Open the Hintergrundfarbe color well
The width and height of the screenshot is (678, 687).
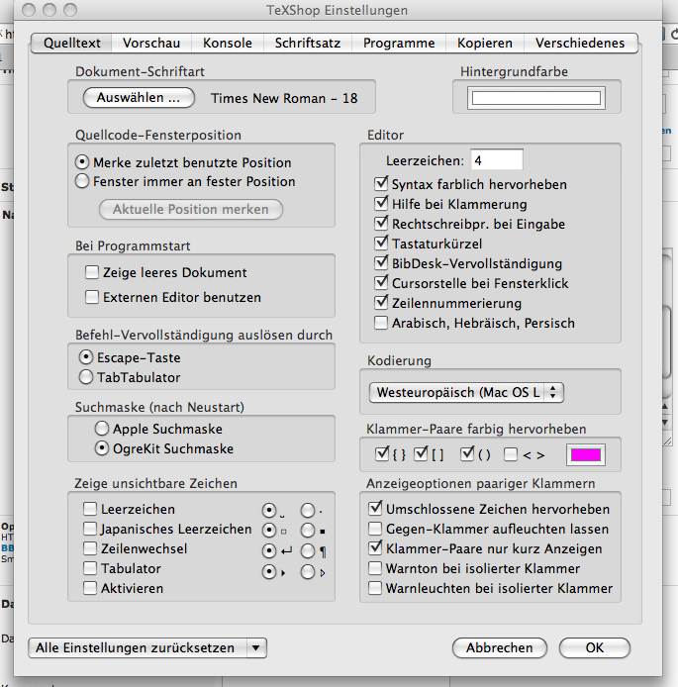536,98
